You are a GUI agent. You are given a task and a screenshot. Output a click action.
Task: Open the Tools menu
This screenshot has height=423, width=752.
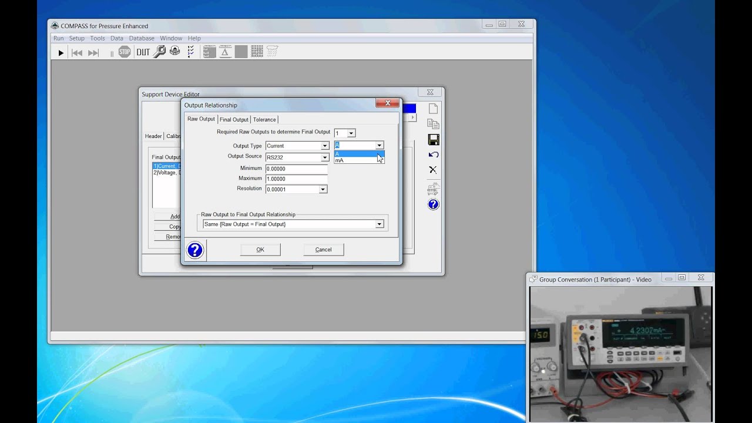tap(98, 38)
